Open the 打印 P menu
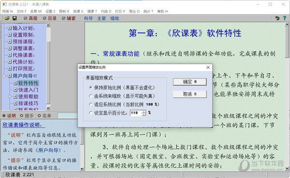Viewport: 290px width, 178px height. 120,11
